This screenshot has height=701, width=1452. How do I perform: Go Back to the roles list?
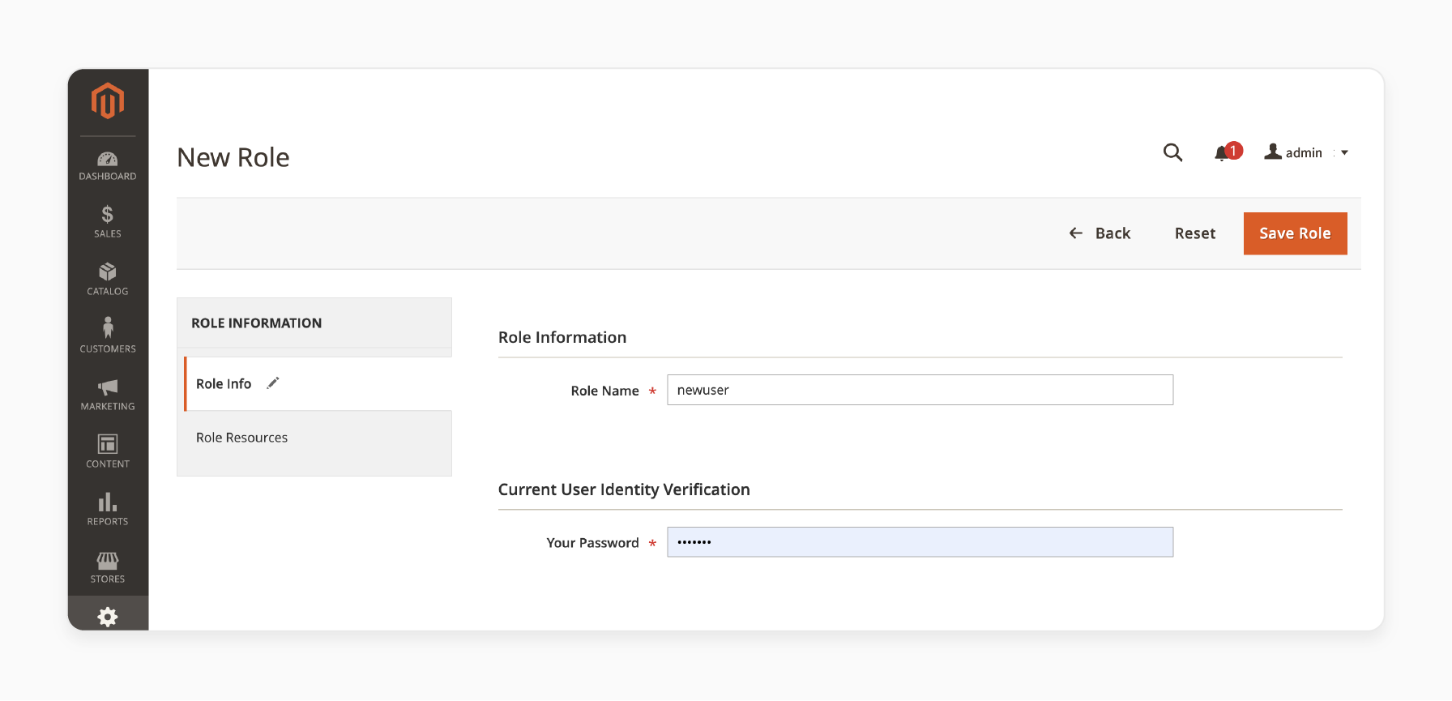click(1100, 233)
